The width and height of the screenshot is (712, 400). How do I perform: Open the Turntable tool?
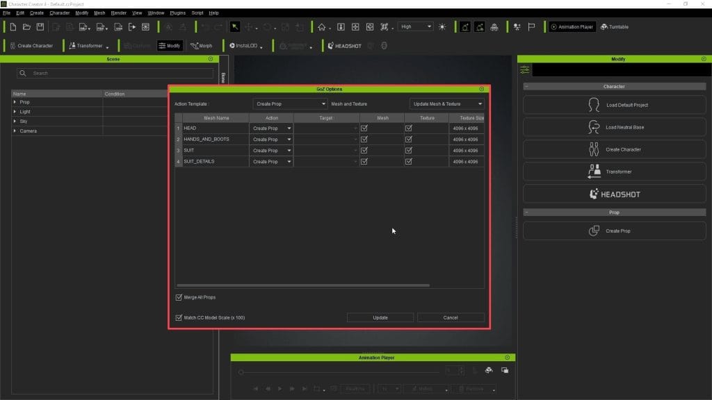pyautogui.click(x=614, y=27)
